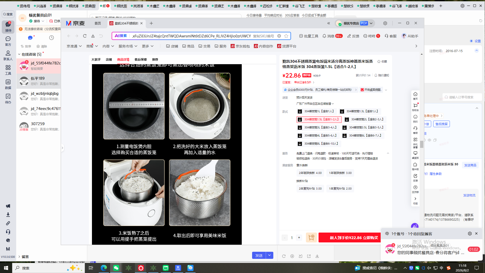Image resolution: width=485 pixels, height=273 pixels.
Task: Select style 304蒸饭笼2L【适合2-3人】
Action: click(365, 119)
